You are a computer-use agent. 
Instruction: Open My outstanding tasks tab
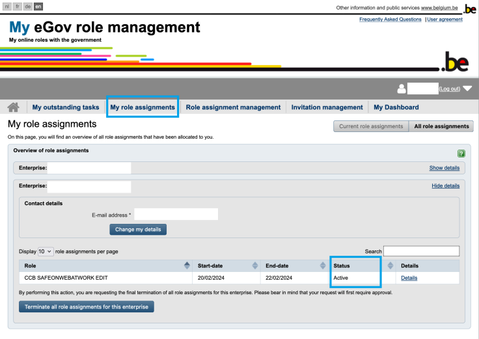[66, 107]
